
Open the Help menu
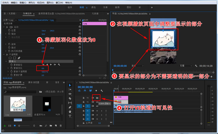point(69,3)
